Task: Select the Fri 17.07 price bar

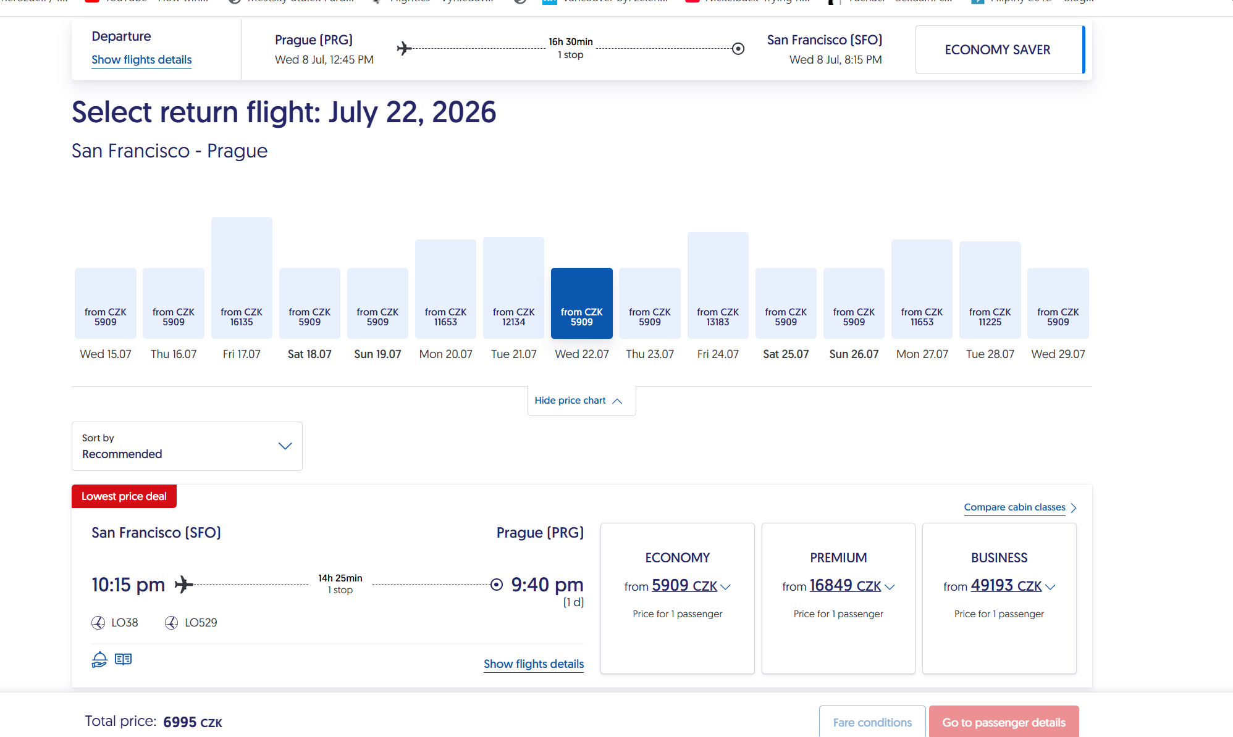Action: pyautogui.click(x=242, y=278)
